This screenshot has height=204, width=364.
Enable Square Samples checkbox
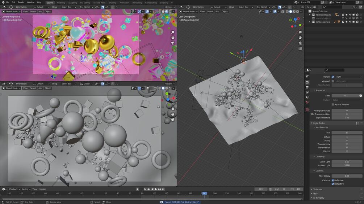coord(333,104)
